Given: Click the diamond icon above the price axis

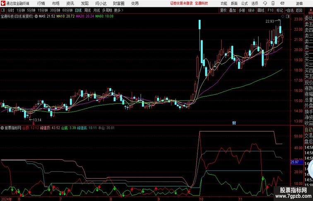Looking at the screenshot, I should click(283, 17).
